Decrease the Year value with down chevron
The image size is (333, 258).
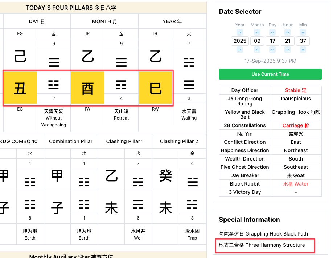click(x=240, y=50)
